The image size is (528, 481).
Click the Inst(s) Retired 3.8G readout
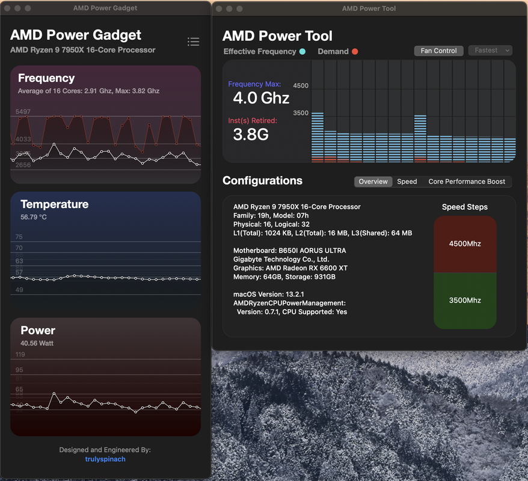pos(251,134)
